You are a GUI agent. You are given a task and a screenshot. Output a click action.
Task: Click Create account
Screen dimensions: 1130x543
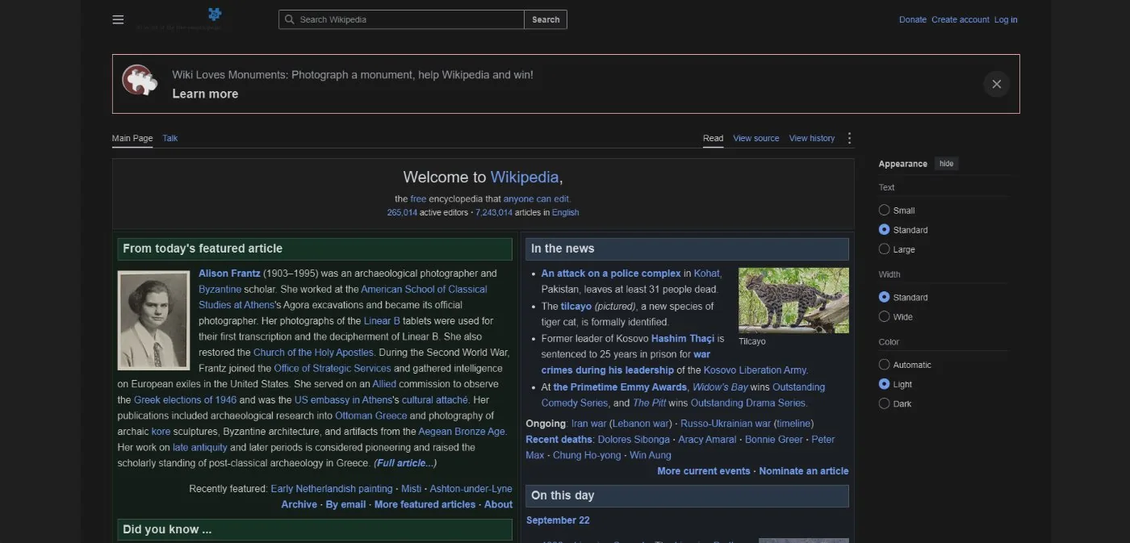tap(960, 19)
